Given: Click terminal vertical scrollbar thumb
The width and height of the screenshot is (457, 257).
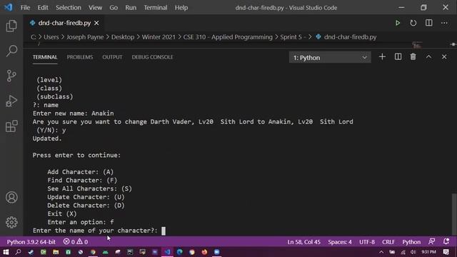Looking at the screenshot, I should [454, 214].
